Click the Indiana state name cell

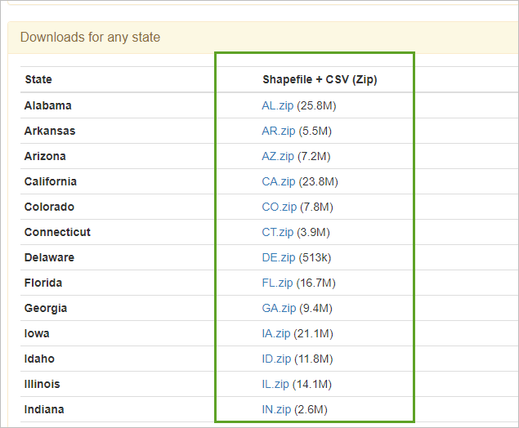coord(44,409)
